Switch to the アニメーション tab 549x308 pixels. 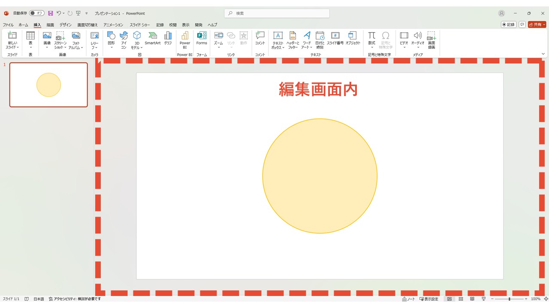[x=113, y=25]
